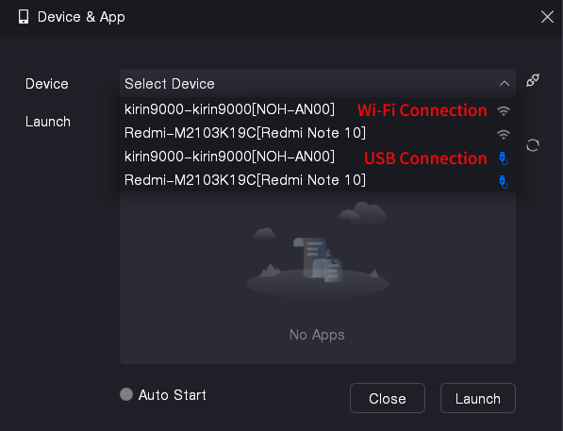Click the Device label
This screenshot has width=563, height=431.
coord(46,84)
